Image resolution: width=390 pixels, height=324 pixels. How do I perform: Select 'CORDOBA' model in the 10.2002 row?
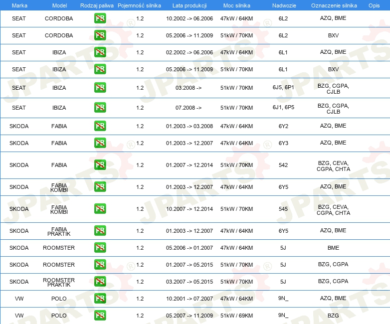pos(59,18)
